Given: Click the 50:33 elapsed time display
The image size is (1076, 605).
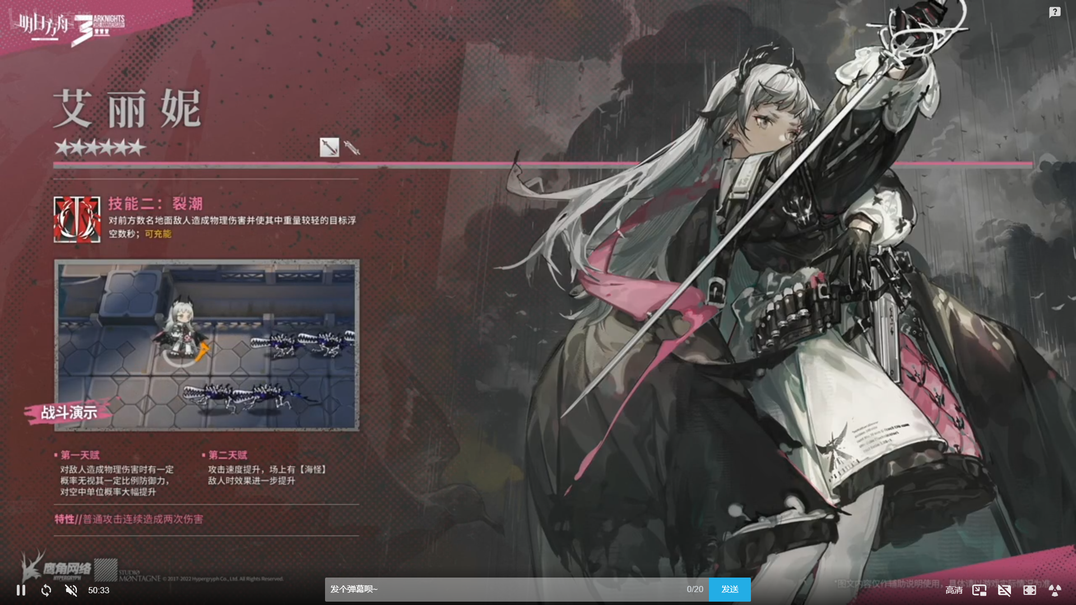Looking at the screenshot, I should 99,590.
